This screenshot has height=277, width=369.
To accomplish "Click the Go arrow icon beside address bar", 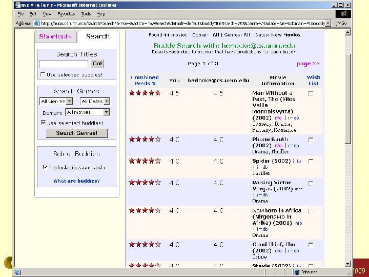I will click(x=338, y=23).
